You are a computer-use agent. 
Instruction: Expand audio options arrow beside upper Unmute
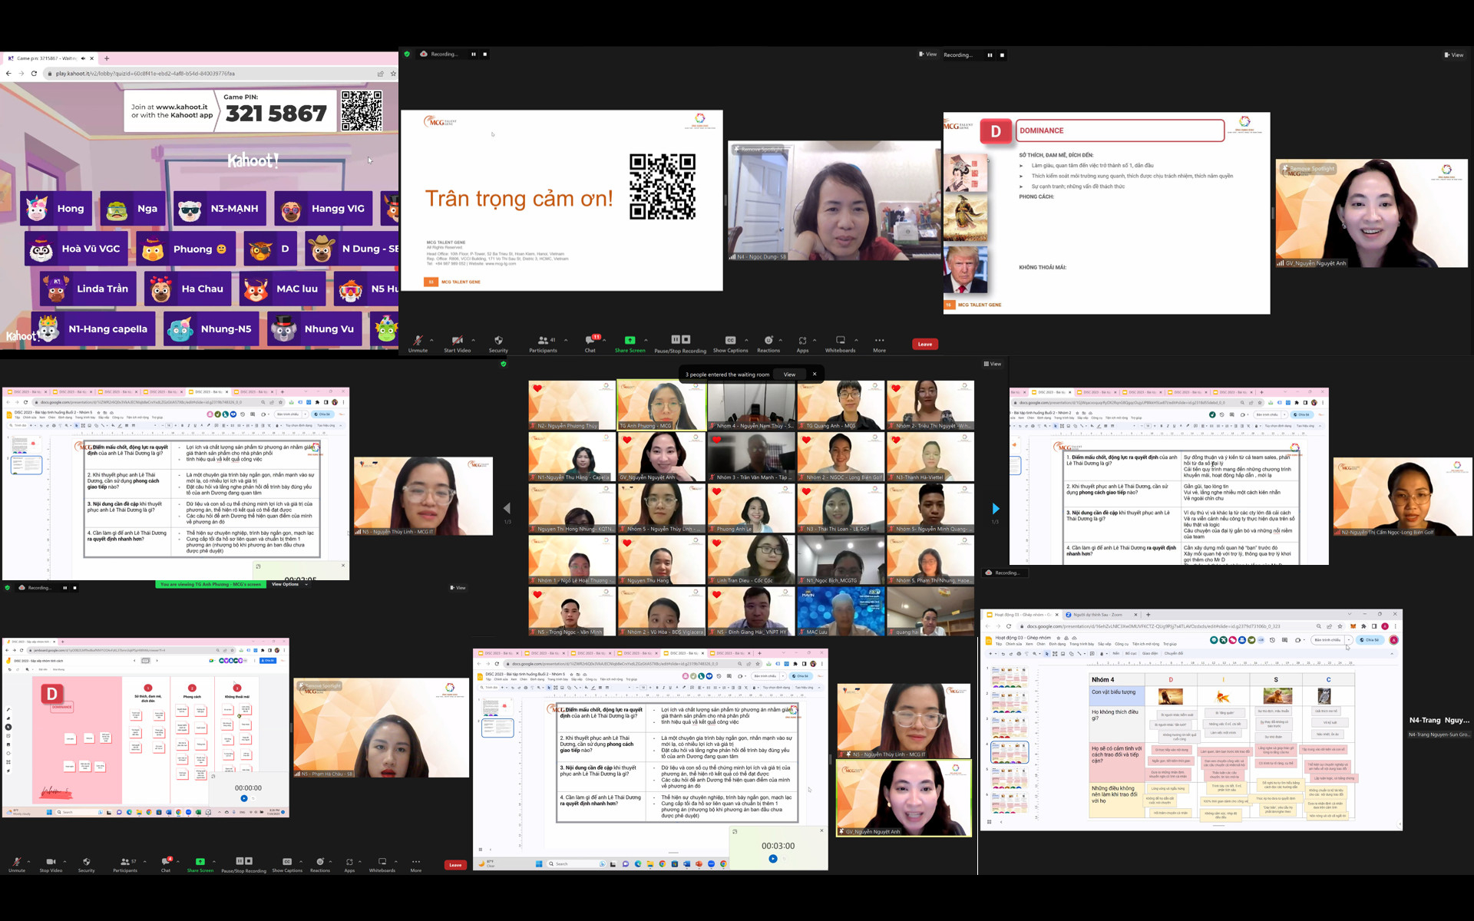click(x=431, y=340)
